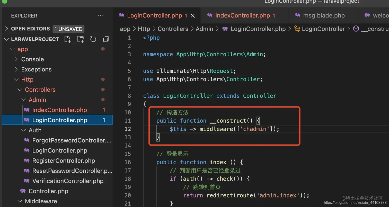Open the explorer more actions ellipsis
The image size is (389, 207).
coord(101,16)
